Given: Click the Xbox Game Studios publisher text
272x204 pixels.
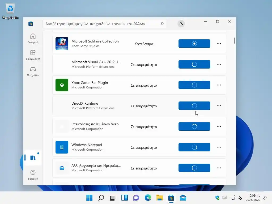Looking at the screenshot, I should 85,46.
